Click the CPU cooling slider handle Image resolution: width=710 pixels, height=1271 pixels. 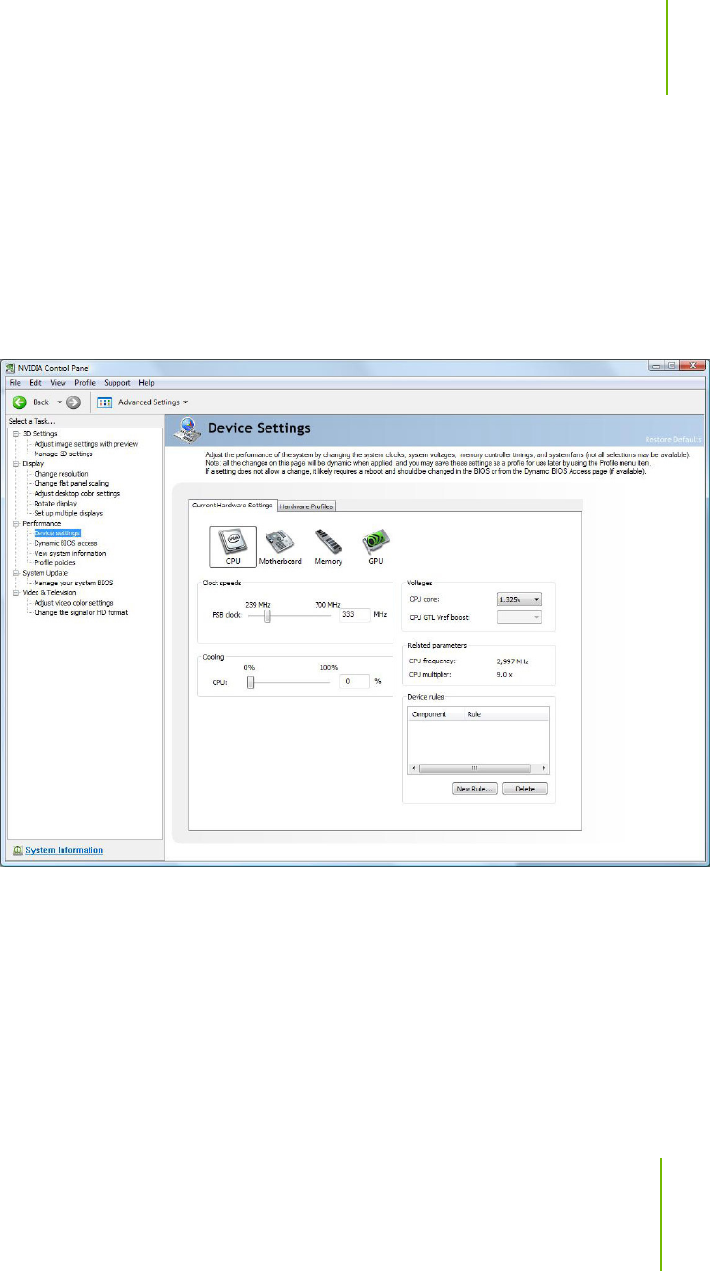tap(250, 683)
